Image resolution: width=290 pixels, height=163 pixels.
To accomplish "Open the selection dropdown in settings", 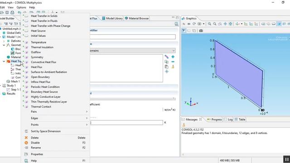I will point(174,51).
